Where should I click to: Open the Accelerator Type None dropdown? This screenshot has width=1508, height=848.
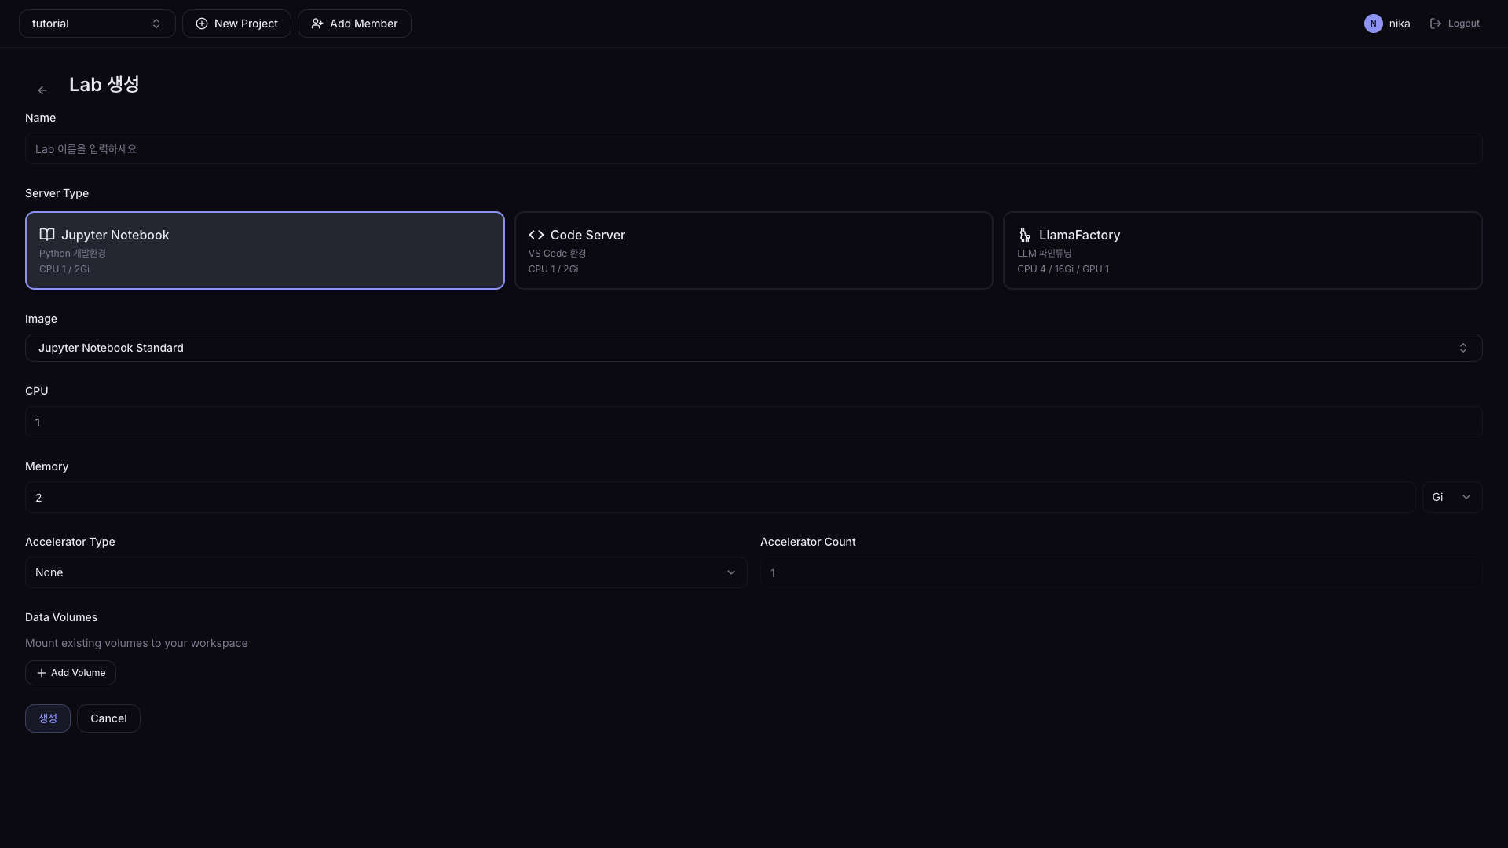coord(386,572)
